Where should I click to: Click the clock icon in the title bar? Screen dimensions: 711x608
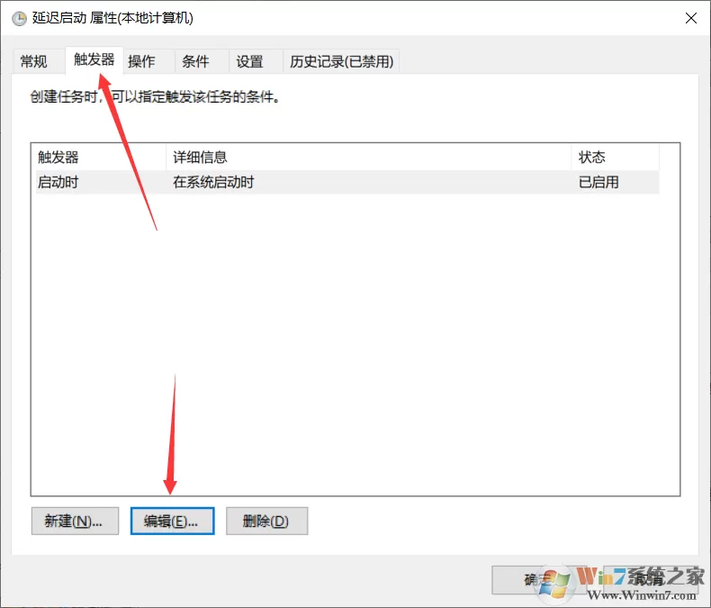(x=19, y=19)
